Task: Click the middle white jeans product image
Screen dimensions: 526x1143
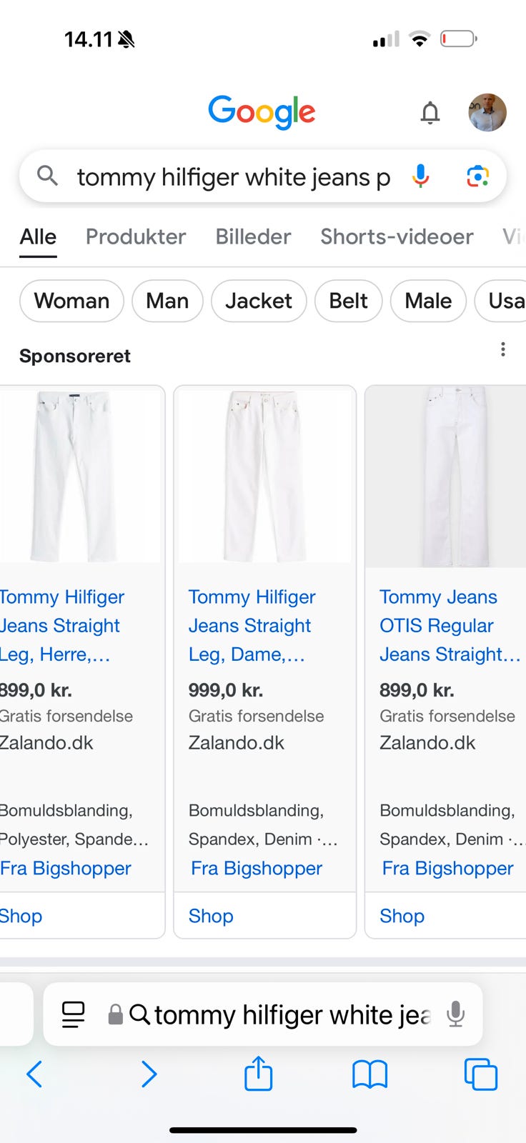Action: coord(264,476)
